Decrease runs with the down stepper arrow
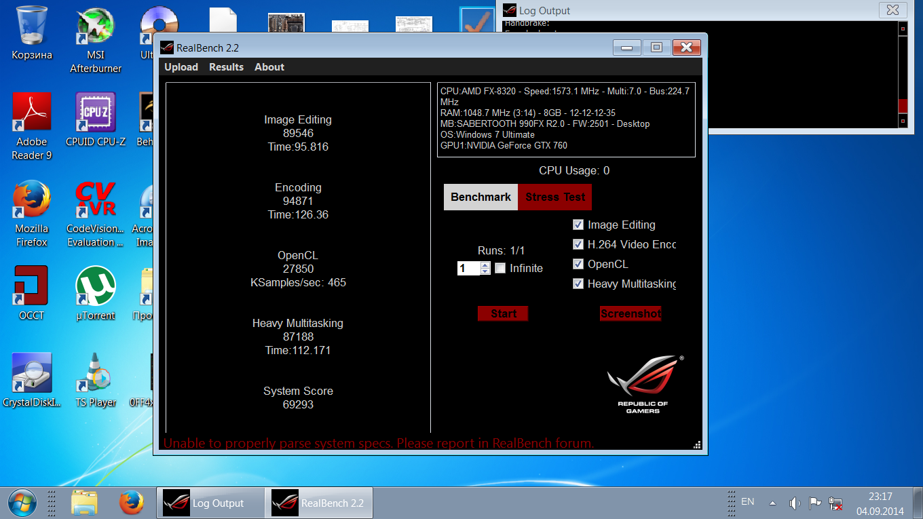 tap(485, 271)
